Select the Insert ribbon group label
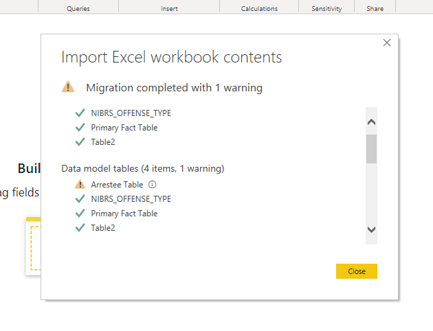Viewport: 433px width, 331px height. pos(169,8)
